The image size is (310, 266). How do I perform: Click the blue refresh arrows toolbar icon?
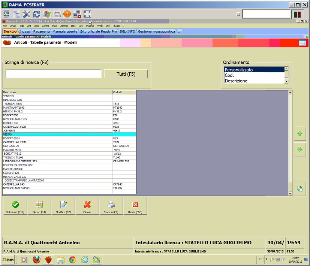tap(37, 14)
